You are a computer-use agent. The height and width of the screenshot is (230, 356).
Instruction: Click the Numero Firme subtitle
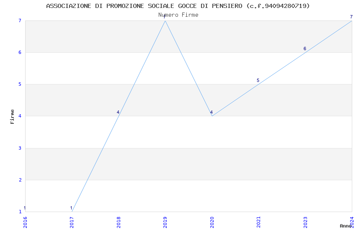(x=178, y=15)
